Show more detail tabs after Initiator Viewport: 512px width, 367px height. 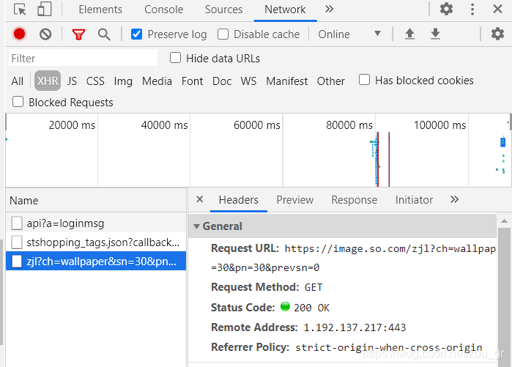[454, 199]
